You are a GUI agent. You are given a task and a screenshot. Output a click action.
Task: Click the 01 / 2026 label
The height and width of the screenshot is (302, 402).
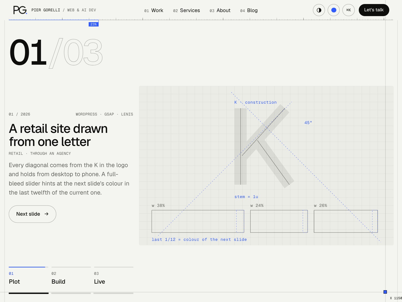pos(19,114)
